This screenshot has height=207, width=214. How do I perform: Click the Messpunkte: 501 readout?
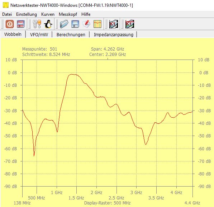tap(39, 49)
